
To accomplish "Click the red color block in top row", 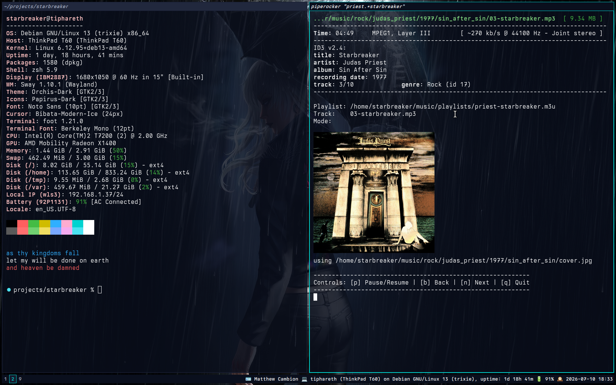I will pos(23,224).
